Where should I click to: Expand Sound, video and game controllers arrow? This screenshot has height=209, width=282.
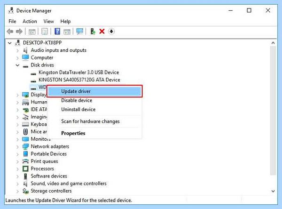[17, 184]
